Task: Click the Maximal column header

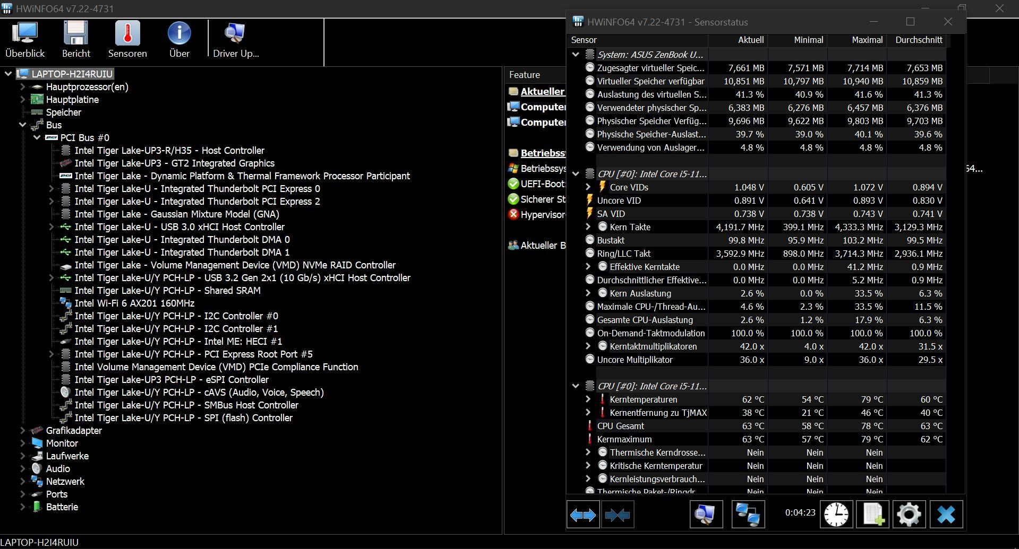Action: 857,40
